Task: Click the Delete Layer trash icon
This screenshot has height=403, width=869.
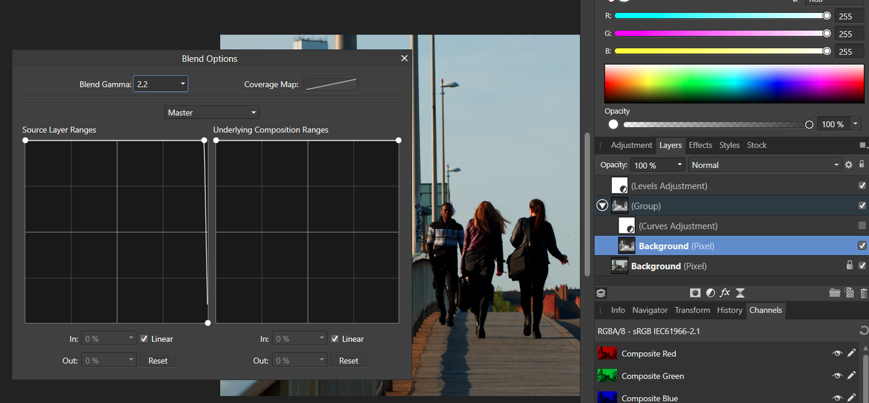Action: point(864,293)
